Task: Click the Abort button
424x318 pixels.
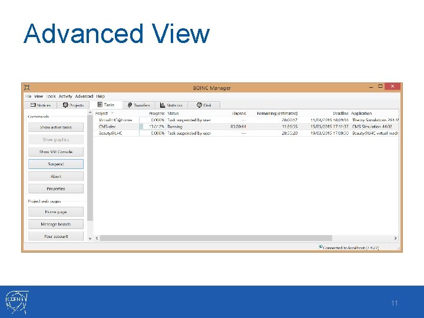Action: tap(56, 176)
